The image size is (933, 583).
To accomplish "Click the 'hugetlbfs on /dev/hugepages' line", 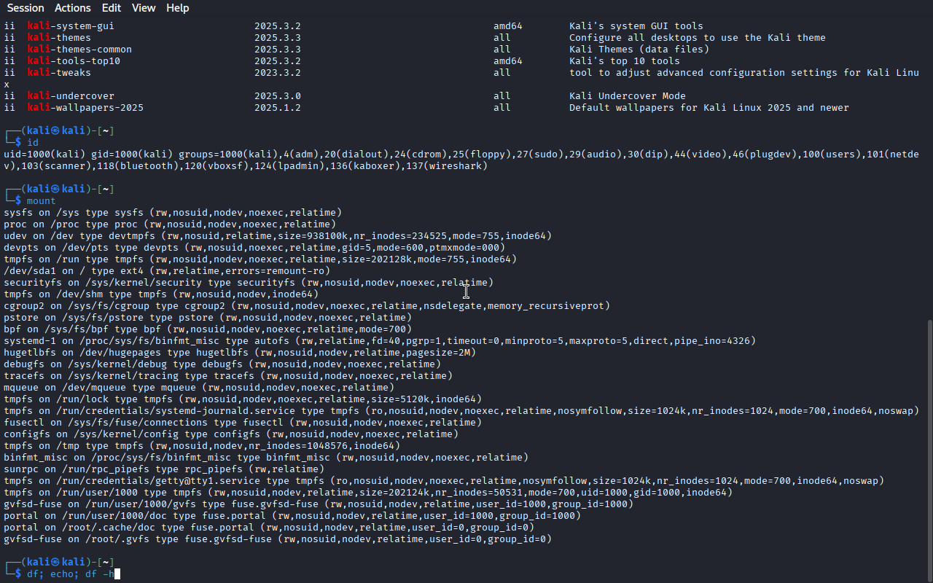I will coord(240,353).
